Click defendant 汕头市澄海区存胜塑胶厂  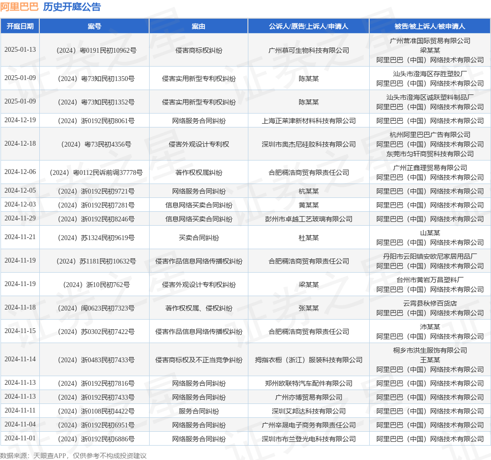(430, 74)
